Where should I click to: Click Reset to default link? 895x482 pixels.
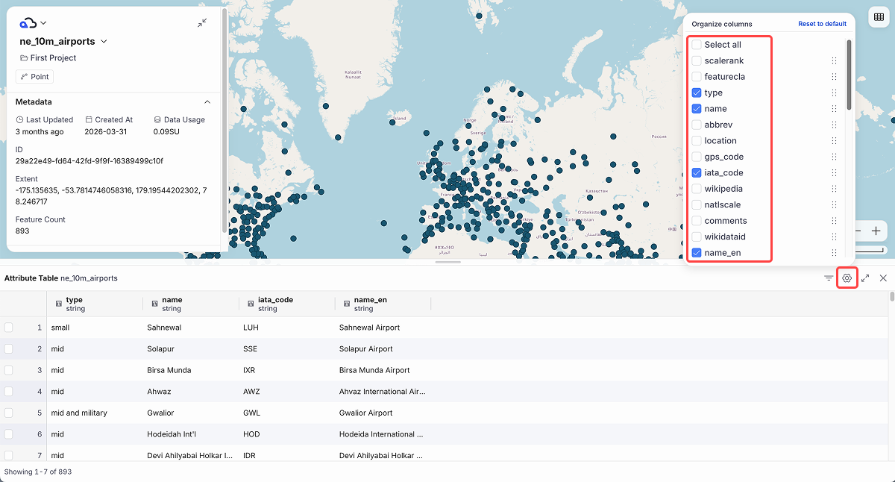[x=822, y=24]
